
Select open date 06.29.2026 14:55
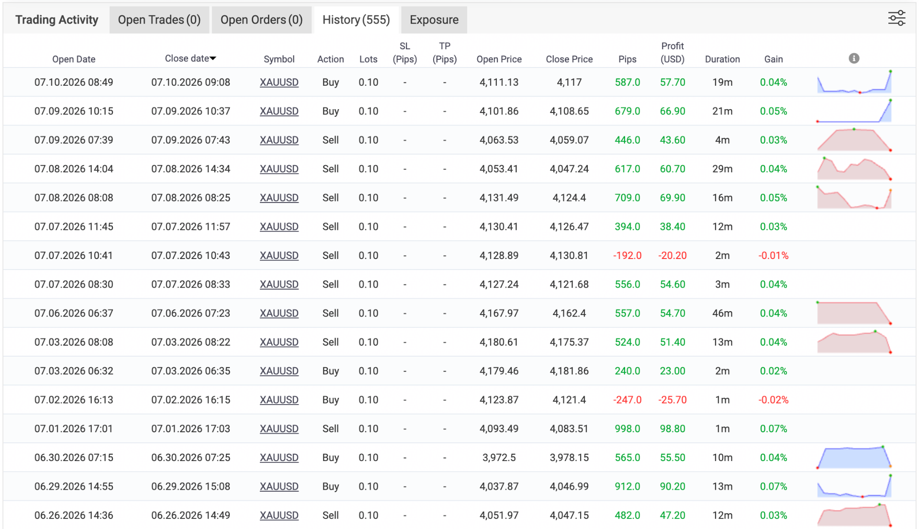[74, 487]
